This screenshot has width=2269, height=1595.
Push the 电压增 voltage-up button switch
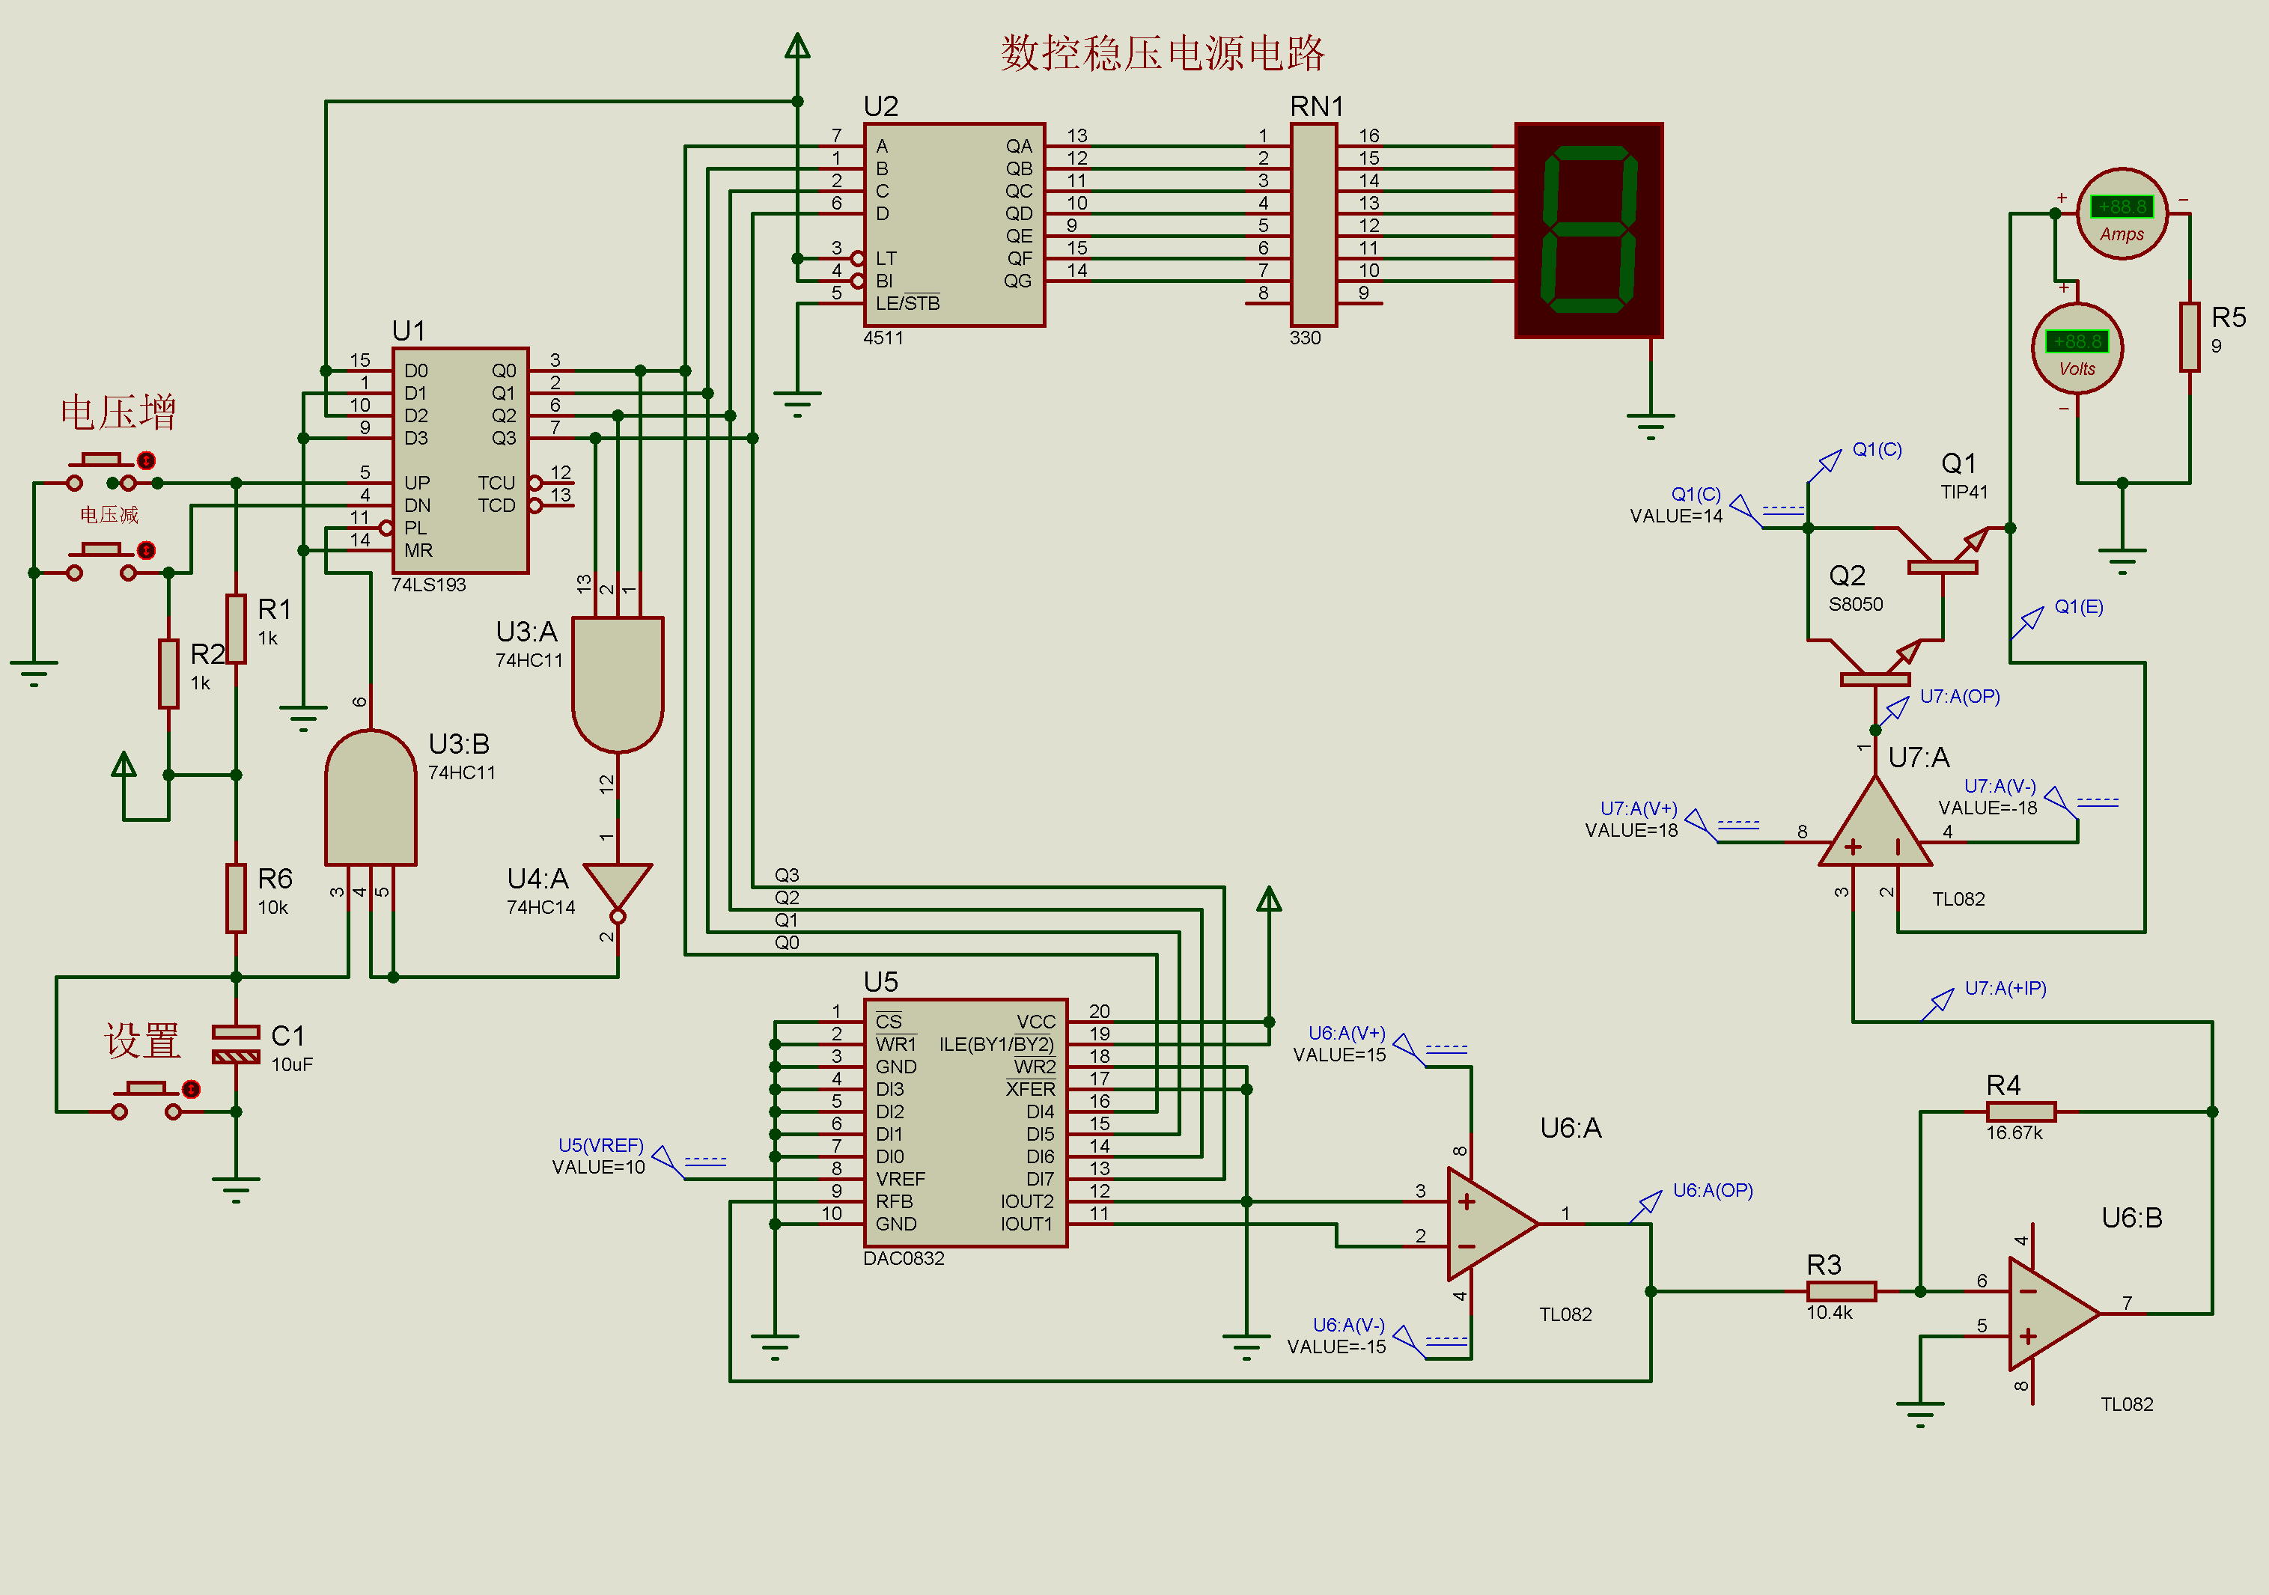point(101,472)
